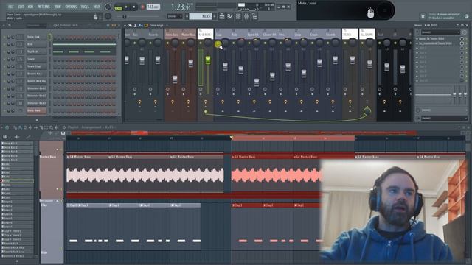The image size is (472, 265).
Task: Open the mixer view icon in toolbar
Action: (x=246, y=16)
